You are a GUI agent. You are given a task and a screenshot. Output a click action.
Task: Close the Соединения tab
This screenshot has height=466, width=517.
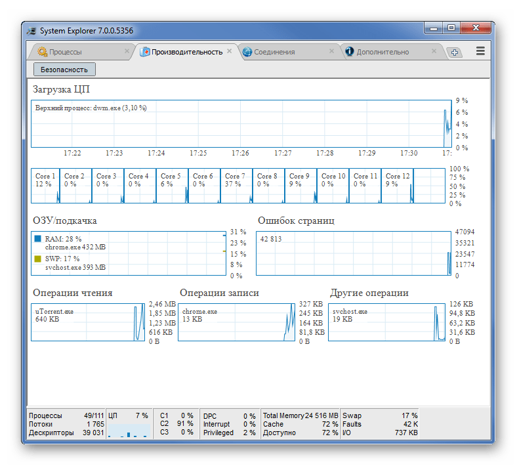coord(332,51)
